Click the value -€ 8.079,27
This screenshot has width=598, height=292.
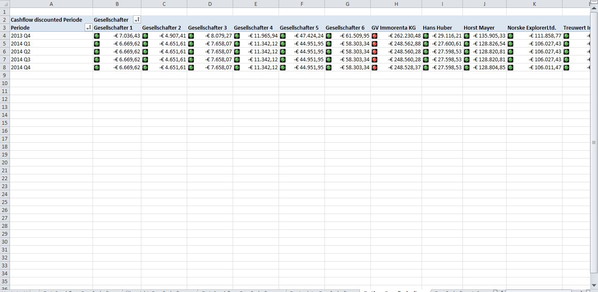tap(219, 36)
